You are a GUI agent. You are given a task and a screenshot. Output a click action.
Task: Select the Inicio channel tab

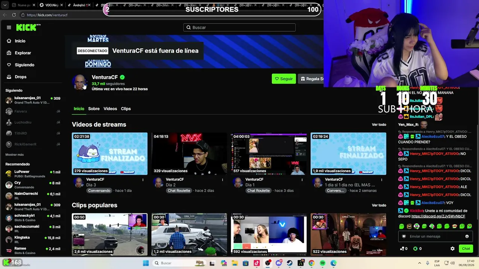[79, 109]
